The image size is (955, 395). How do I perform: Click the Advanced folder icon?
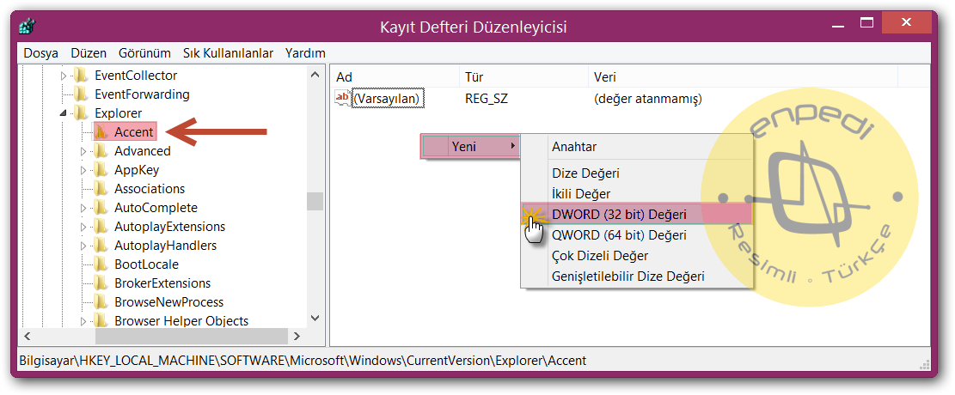coord(101,151)
